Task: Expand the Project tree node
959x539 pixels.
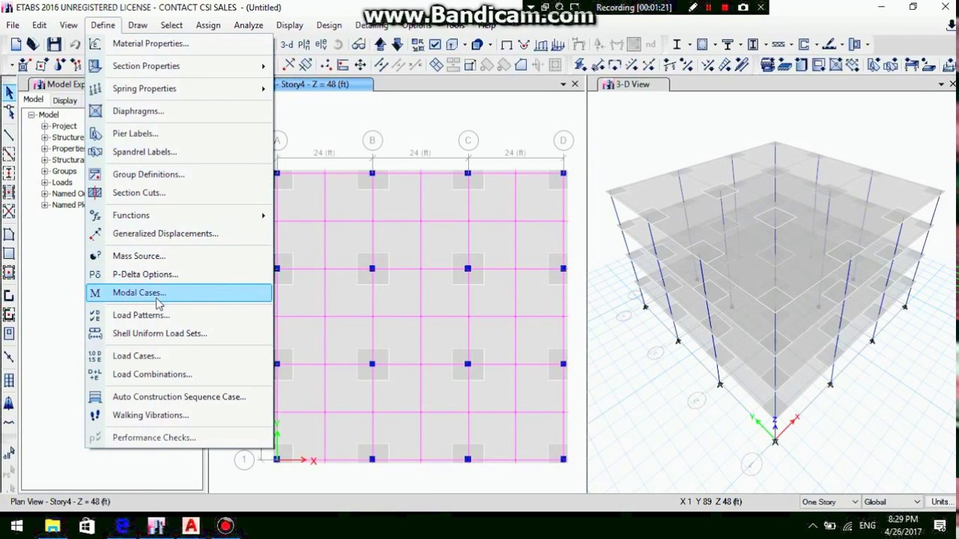Action: click(x=45, y=127)
